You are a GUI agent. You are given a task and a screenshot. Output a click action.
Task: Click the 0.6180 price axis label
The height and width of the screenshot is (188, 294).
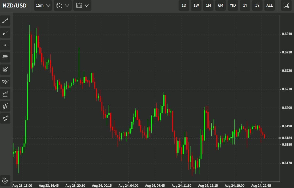coord(287,145)
